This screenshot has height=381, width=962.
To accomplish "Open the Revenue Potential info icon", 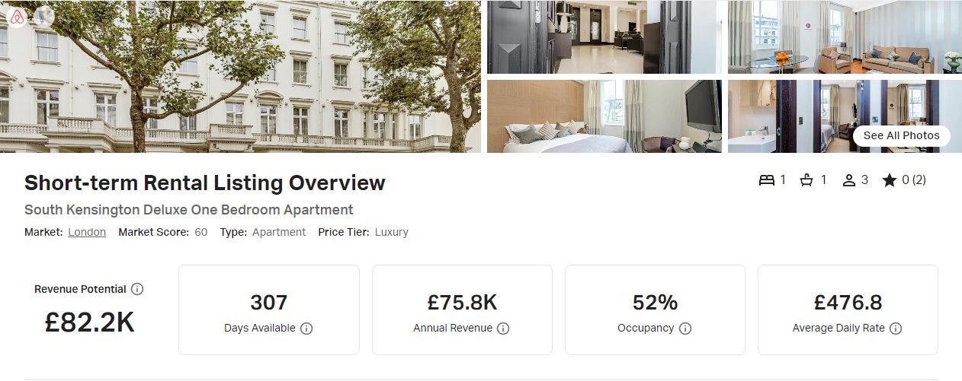I will [x=137, y=289].
